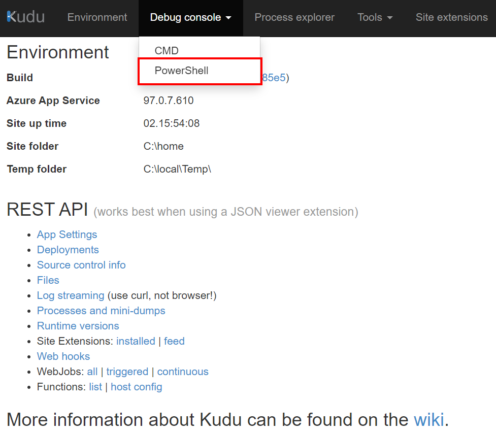
Task: Click the Kudu logo icon
Action: pos(13,16)
